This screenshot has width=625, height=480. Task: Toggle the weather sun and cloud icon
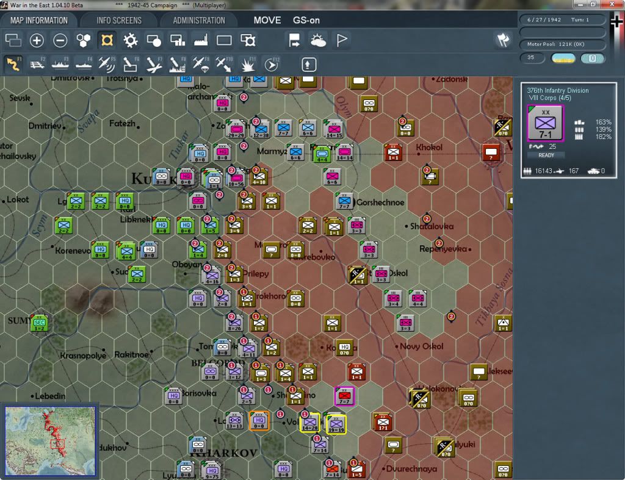coord(318,40)
